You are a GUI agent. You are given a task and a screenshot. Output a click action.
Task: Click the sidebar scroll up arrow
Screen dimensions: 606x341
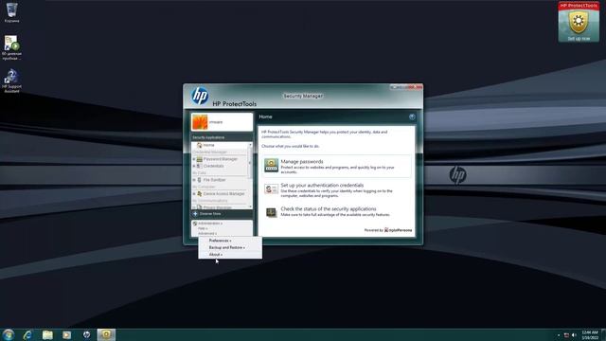pyautogui.click(x=250, y=145)
